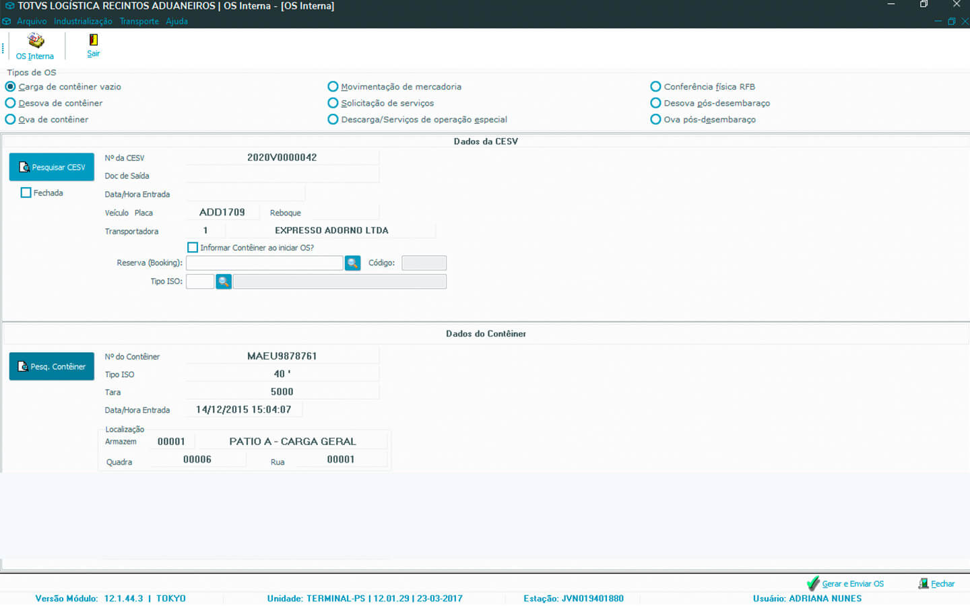Open the Arquivo menu
Viewport: 970px width, 606px height.
(x=32, y=22)
